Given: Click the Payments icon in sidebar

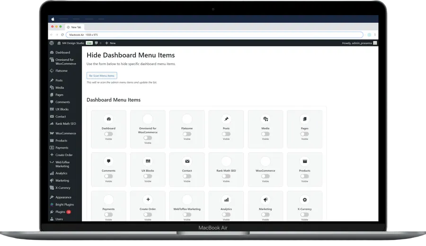Looking at the screenshot, I should click(x=52, y=148).
